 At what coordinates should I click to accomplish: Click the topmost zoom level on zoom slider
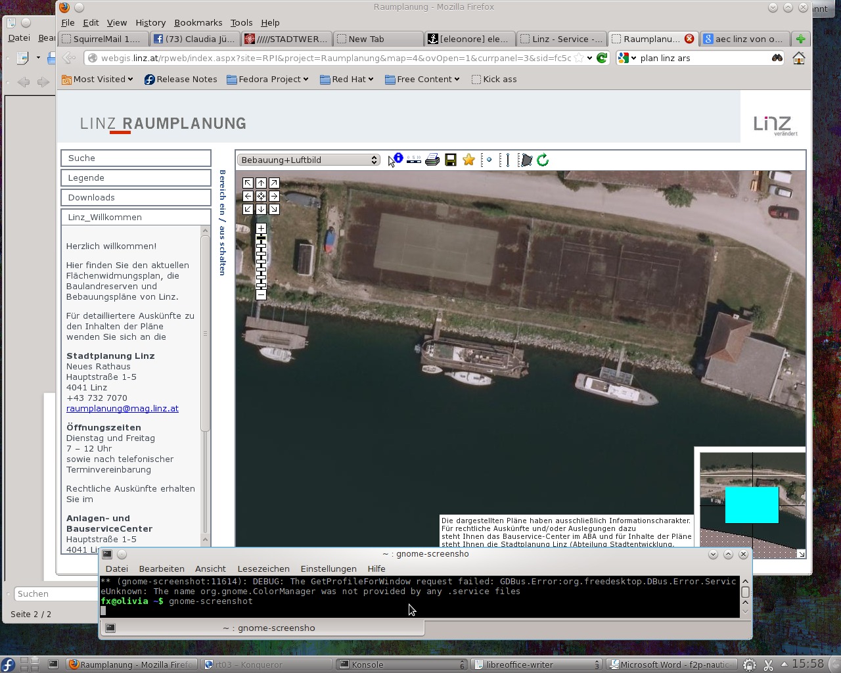pos(261,238)
